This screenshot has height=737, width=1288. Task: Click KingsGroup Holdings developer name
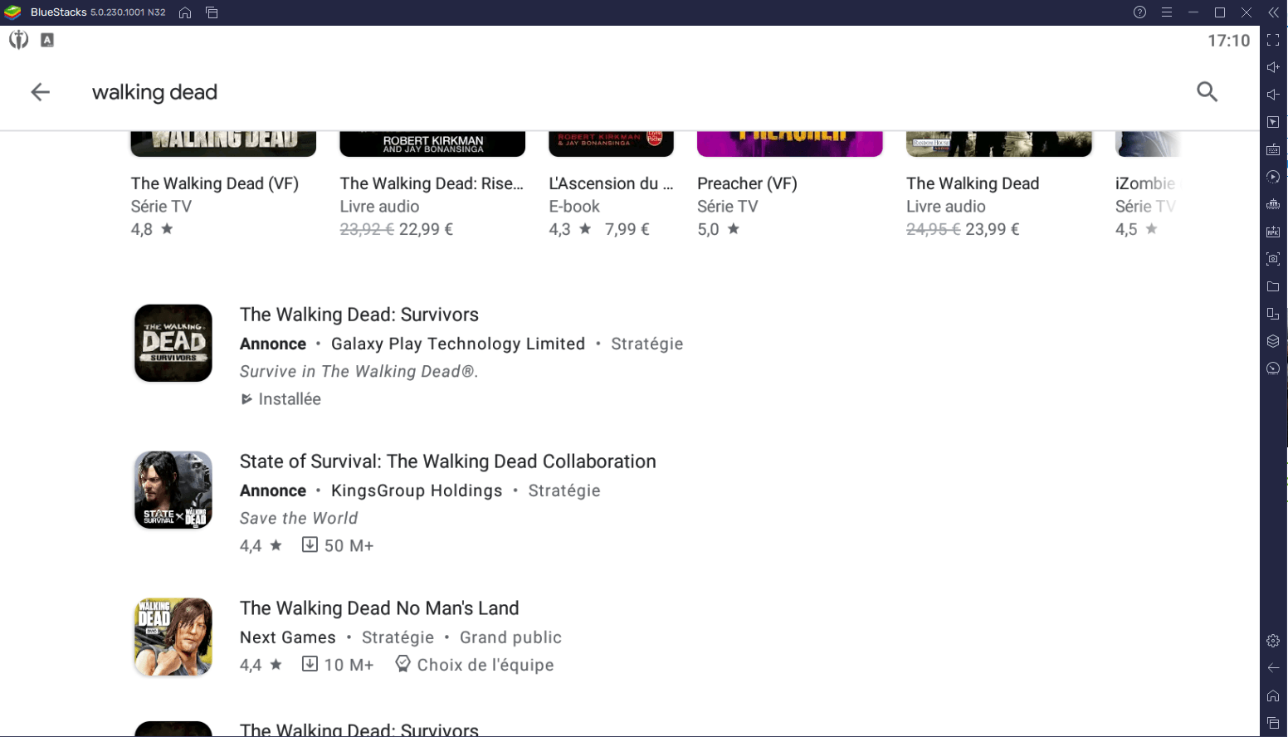[x=417, y=491]
